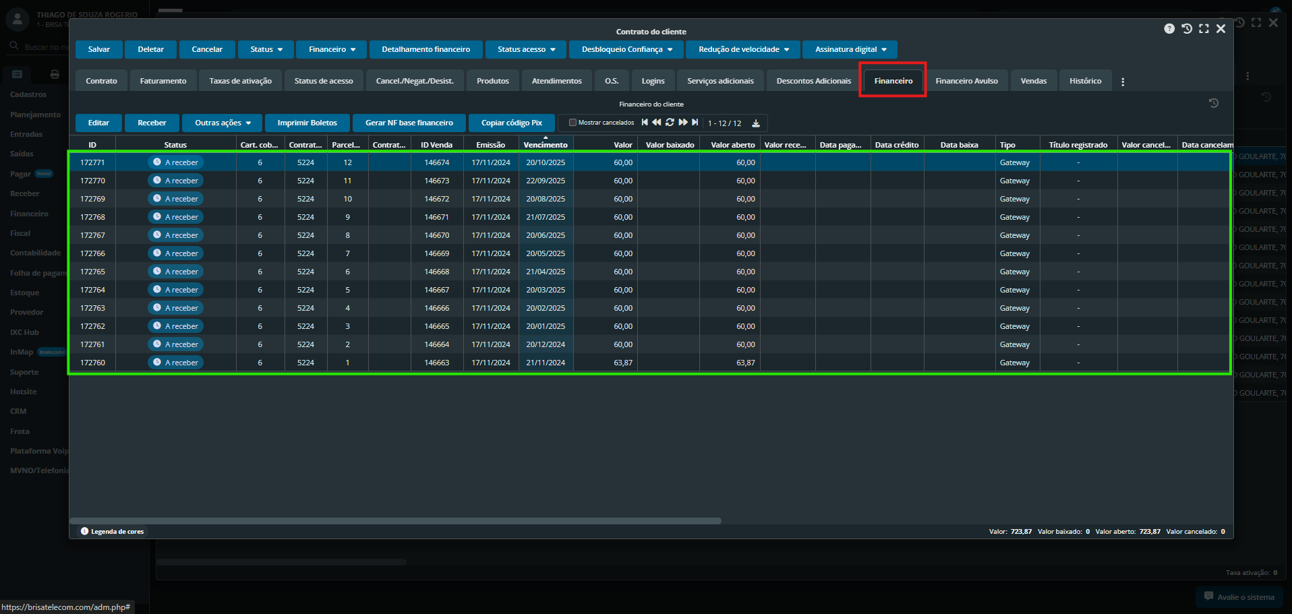Click the Imprimir Boletos button
Screen dimensions: 1292x614
tap(307, 123)
